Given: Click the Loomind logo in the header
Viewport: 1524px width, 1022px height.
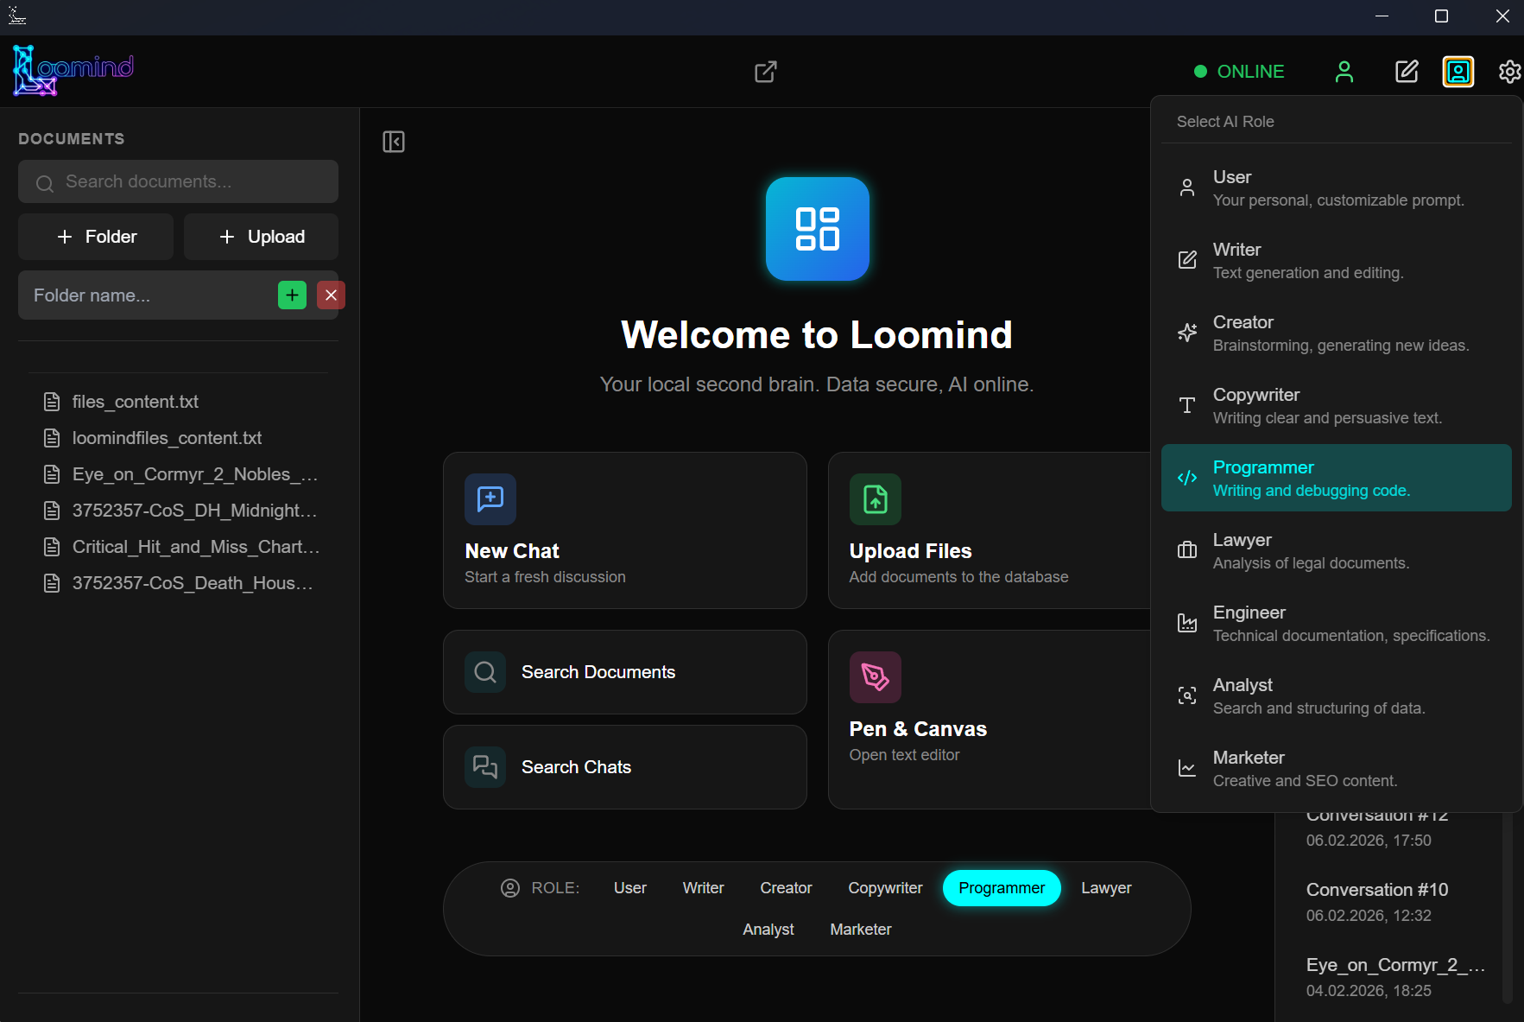Looking at the screenshot, I should pyautogui.click(x=73, y=70).
